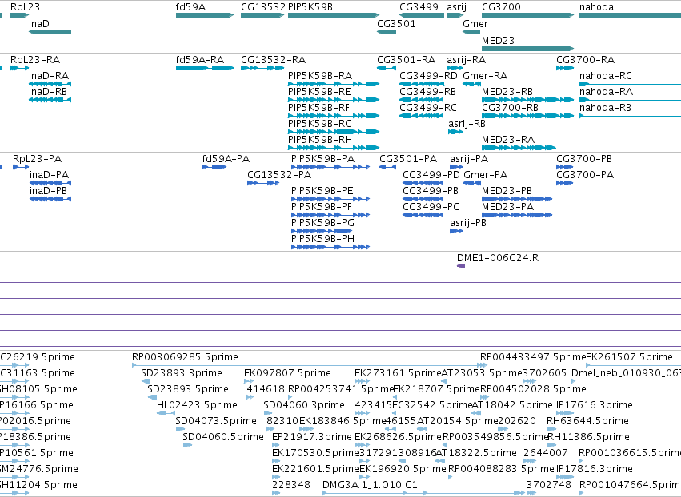The height and width of the screenshot is (497, 681).
Task: Select the nahoda gene label
Action: (x=596, y=7)
